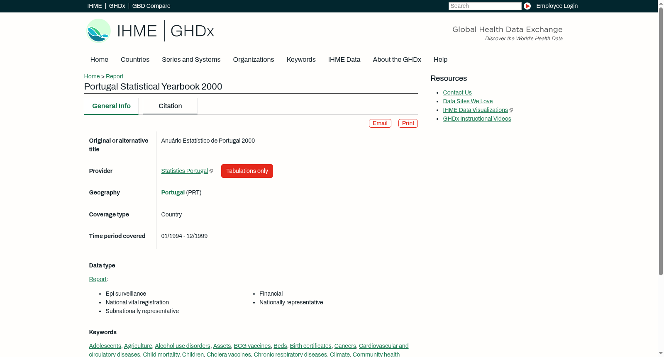Open the IHME Data menu

[x=344, y=59]
